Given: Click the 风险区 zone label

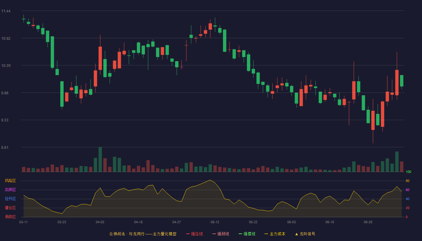Looking at the screenshot, I should pos(10,181).
